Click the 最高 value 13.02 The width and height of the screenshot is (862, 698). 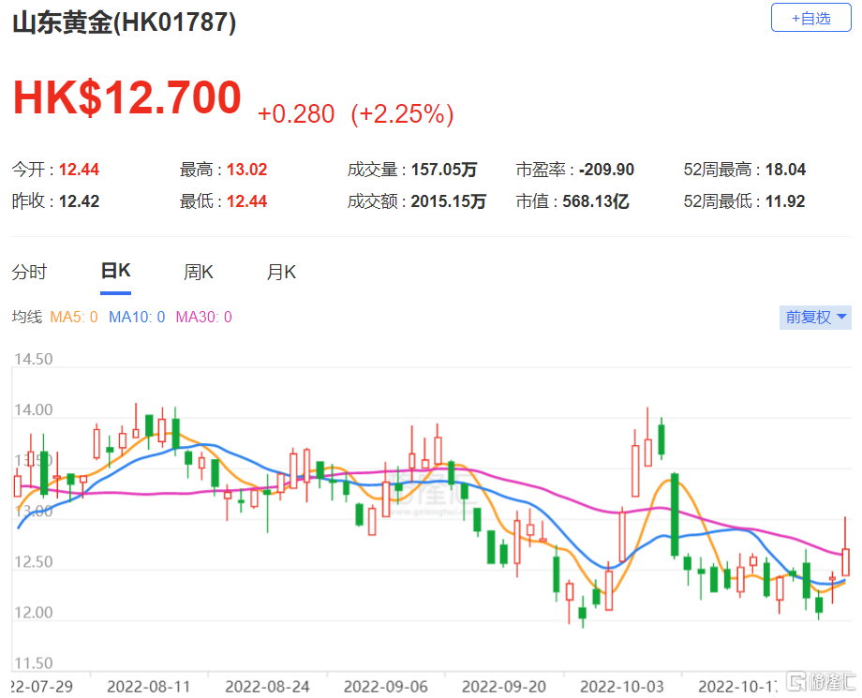coord(246,170)
